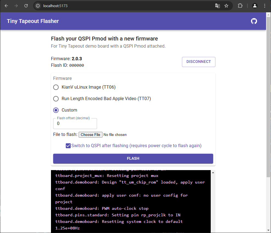Bookmark this page with star icon
Viewport: 271px width, 233px height.
(x=226, y=6)
